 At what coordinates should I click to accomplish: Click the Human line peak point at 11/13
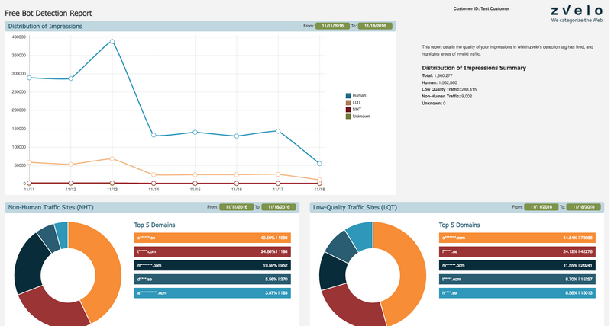[x=112, y=42]
